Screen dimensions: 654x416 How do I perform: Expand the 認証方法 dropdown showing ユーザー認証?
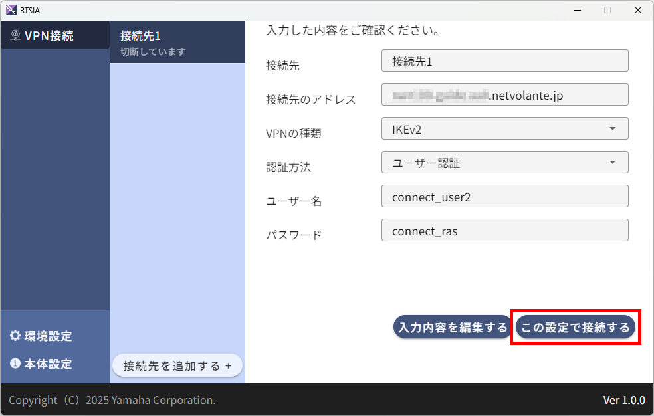coord(504,162)
